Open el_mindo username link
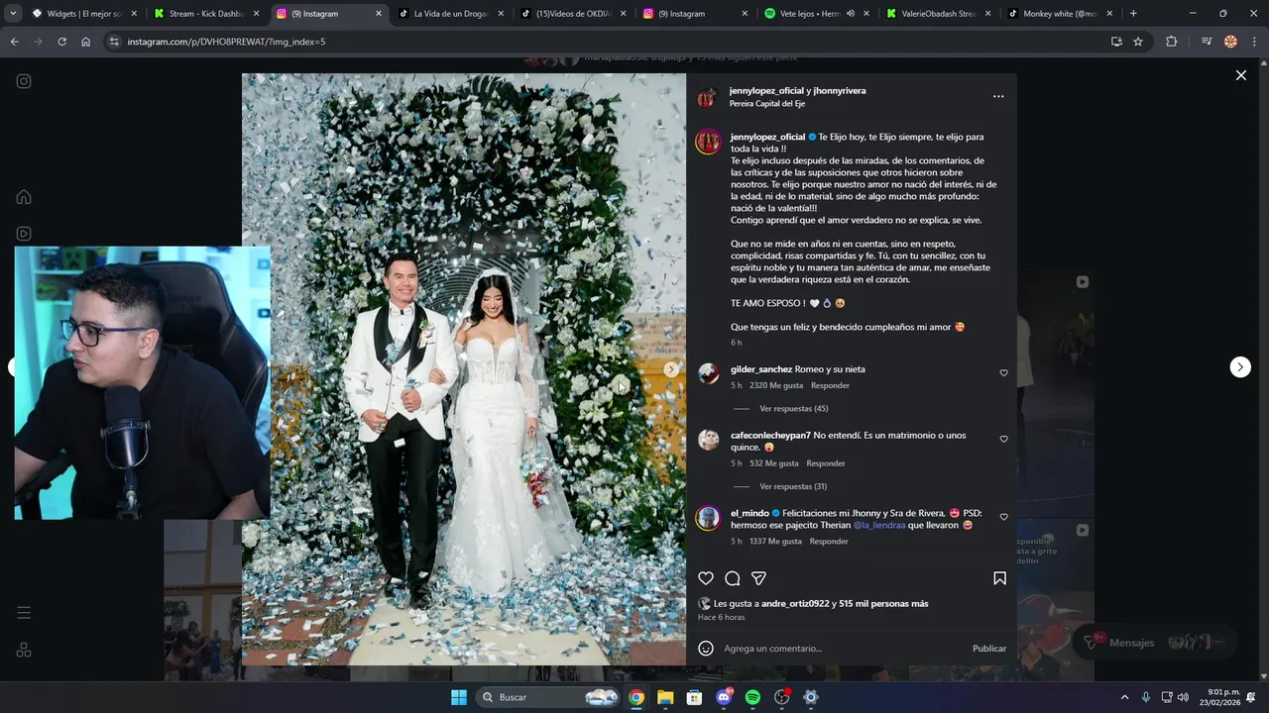 click(x=750, y=513)
